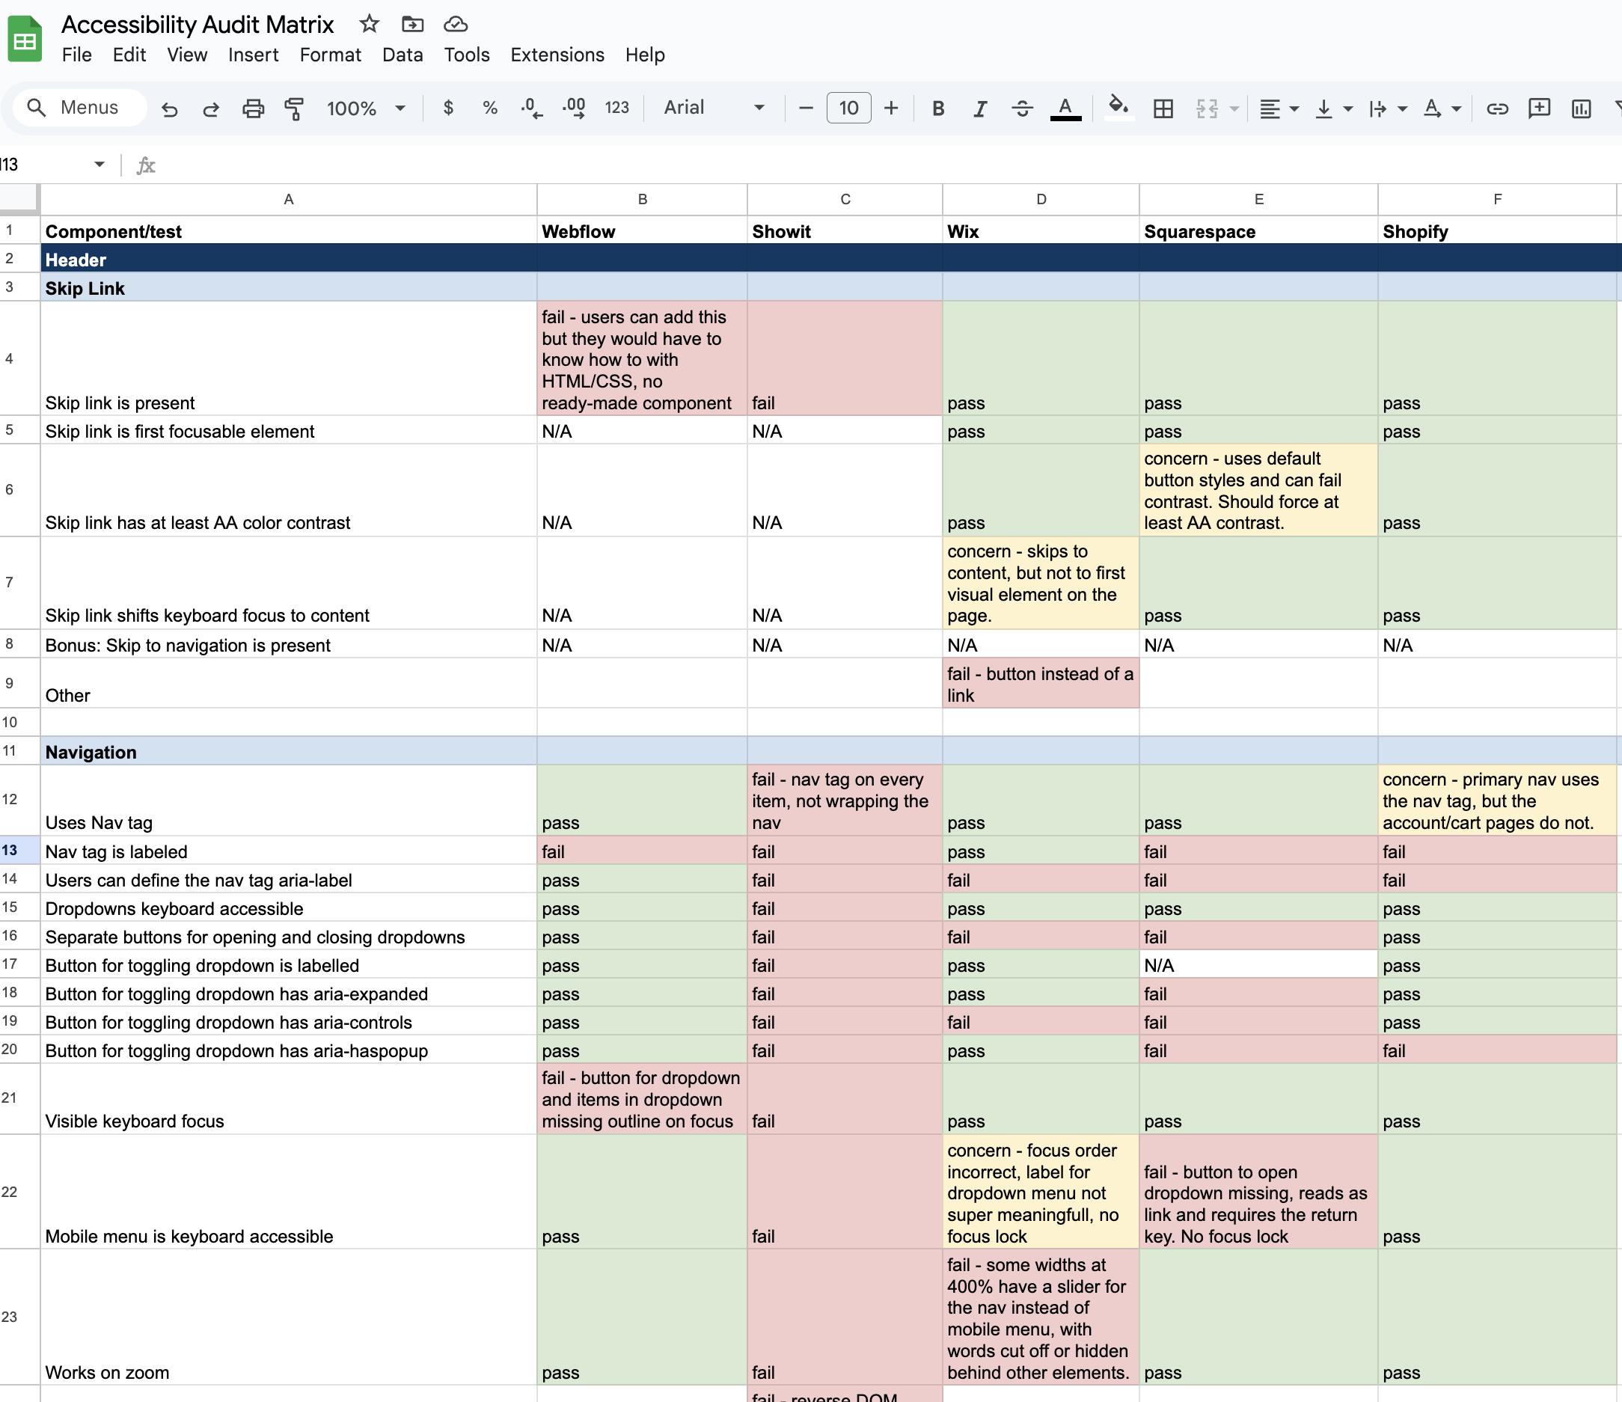Select the 'Nav tag is labeled' cell

[x=288, y=851]
